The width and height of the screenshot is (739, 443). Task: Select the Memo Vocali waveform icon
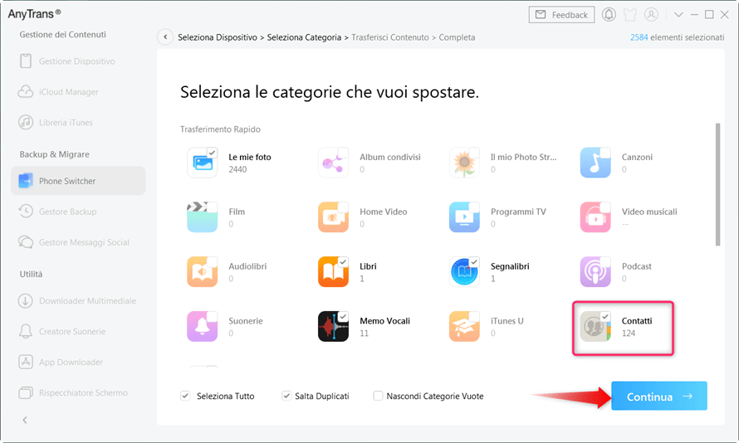coord(333,327)
